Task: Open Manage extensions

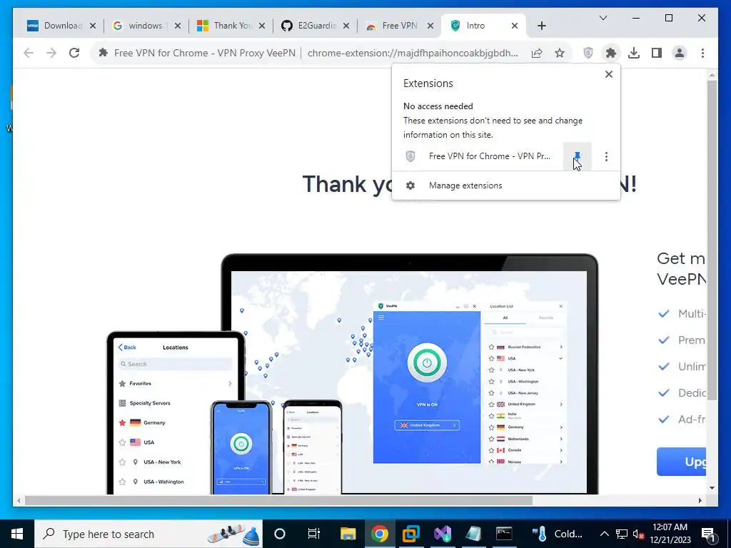Action: coord(506,186)
